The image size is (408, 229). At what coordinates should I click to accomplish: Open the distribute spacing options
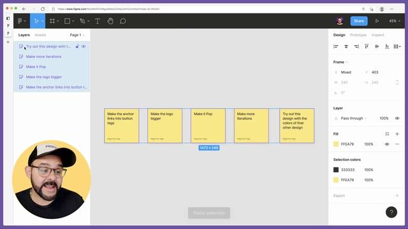coord(397,46)
